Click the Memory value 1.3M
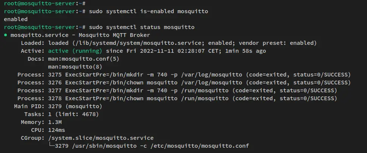The image size is (367, 153). tap(55, 122)
